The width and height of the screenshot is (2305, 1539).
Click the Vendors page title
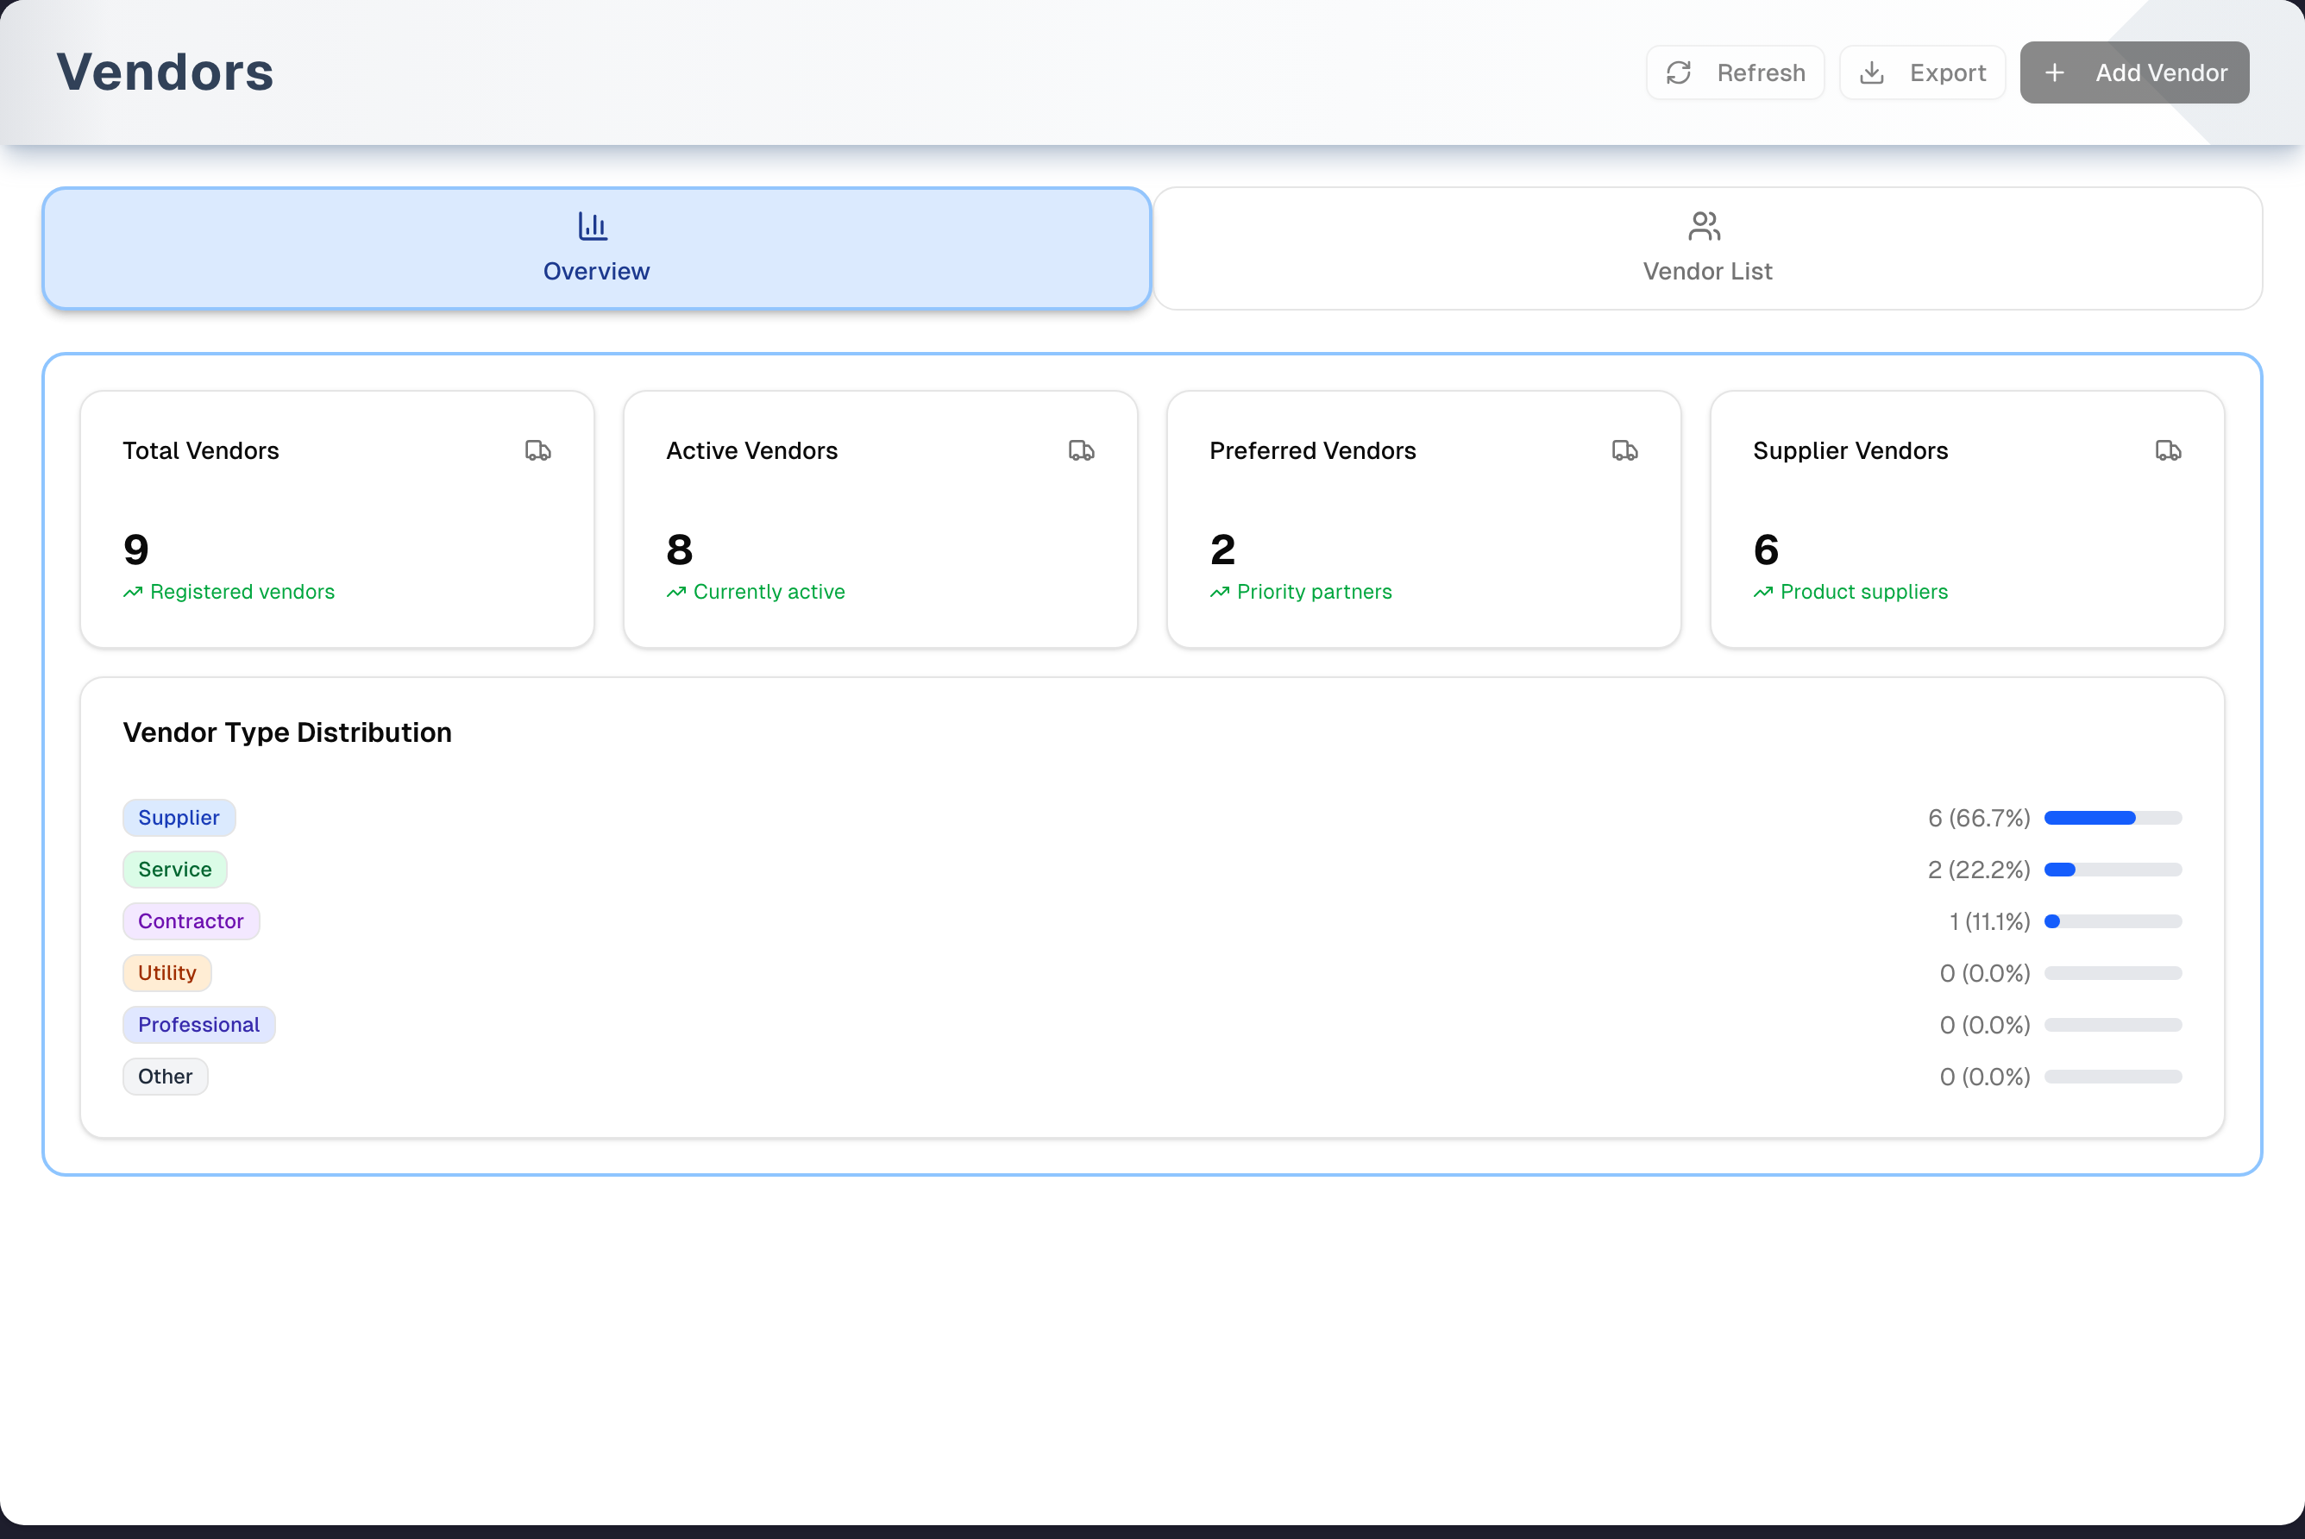pos(165,72)
